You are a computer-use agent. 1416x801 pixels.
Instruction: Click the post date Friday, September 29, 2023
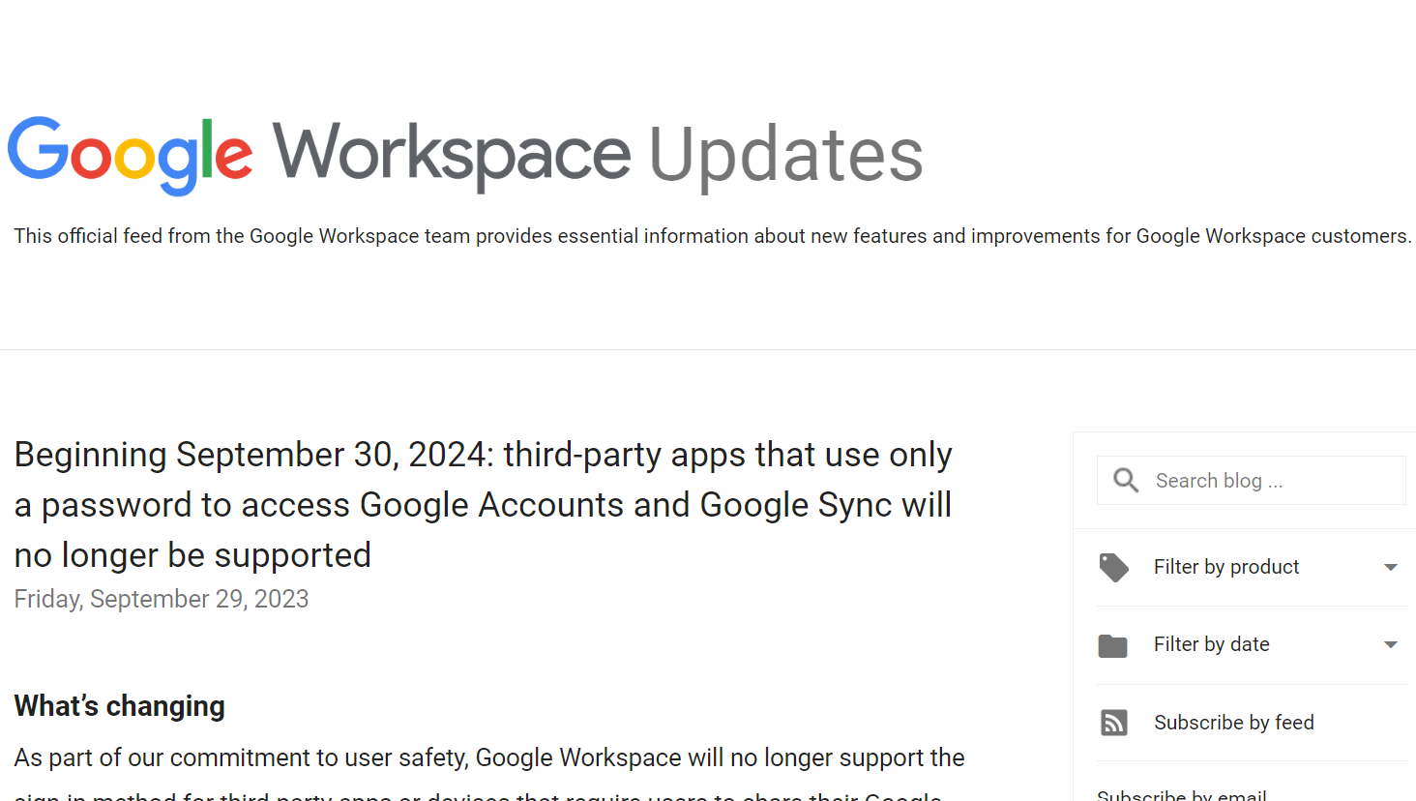161,598
